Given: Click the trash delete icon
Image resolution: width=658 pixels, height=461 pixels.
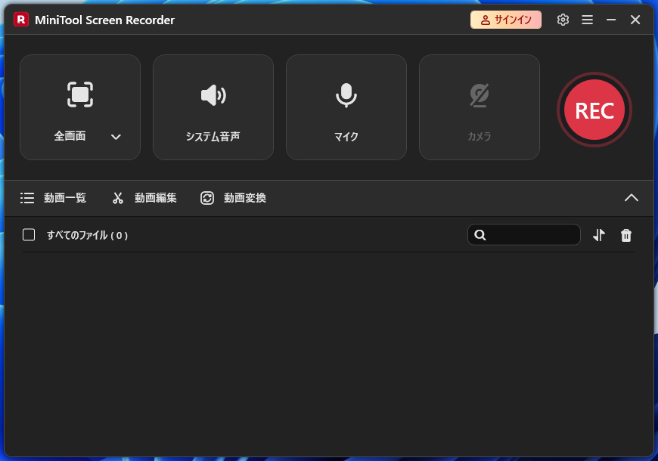Looking at the screenshot, I should click(626, 235).
